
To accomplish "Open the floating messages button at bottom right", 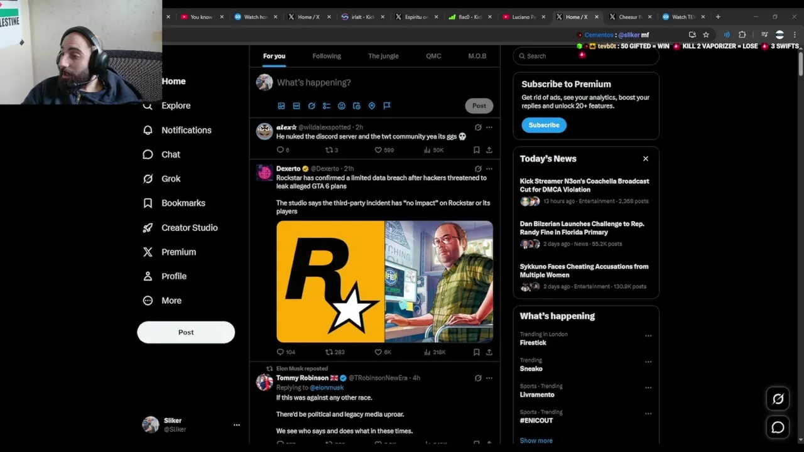I will point(778,428).
